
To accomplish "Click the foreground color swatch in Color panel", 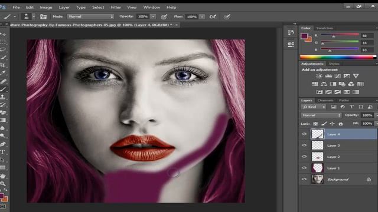I will point(304,37).
